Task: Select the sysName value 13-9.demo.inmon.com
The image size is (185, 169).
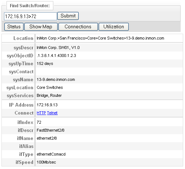Action: 56,79
